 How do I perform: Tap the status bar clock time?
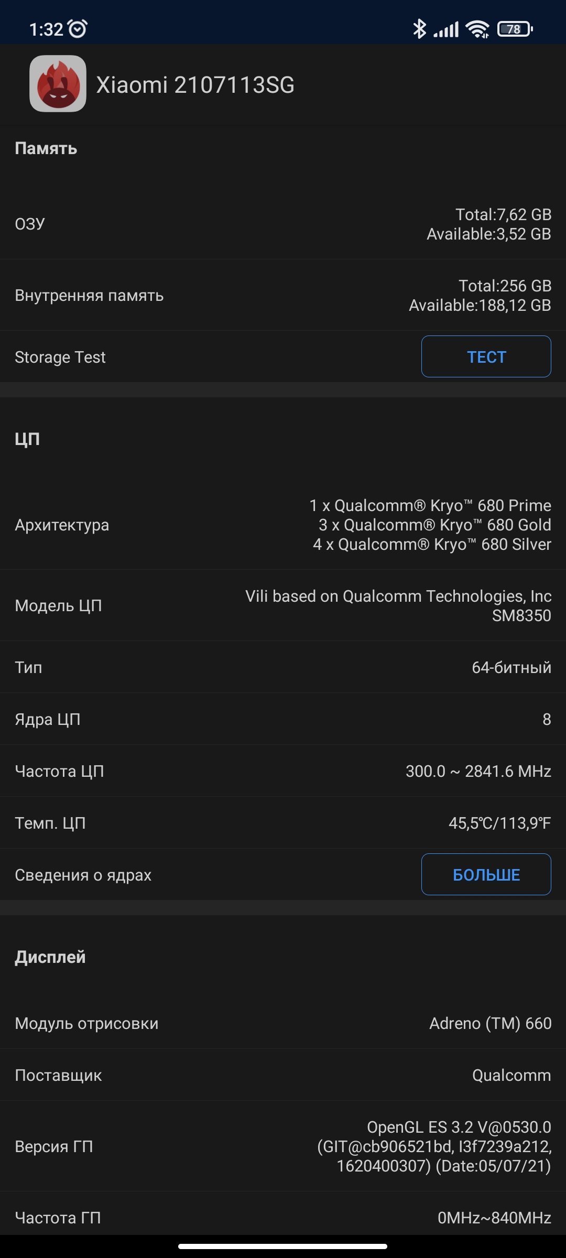pos(46,29)
